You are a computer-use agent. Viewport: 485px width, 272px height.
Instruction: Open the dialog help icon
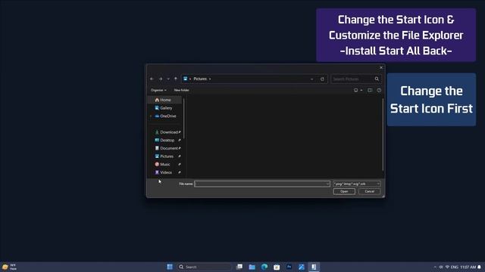coord(379,90)
